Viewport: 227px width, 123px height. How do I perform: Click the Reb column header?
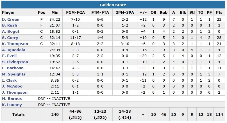pos(164,13)
